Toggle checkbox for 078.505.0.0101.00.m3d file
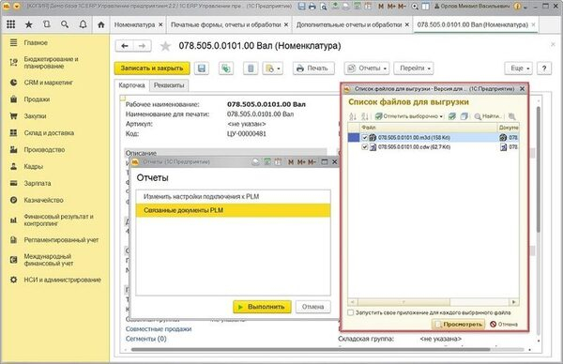The width and height of the screenshot is (563, 364). coord(365,138)
